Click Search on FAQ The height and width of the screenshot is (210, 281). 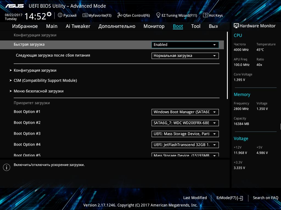[266, 198]
